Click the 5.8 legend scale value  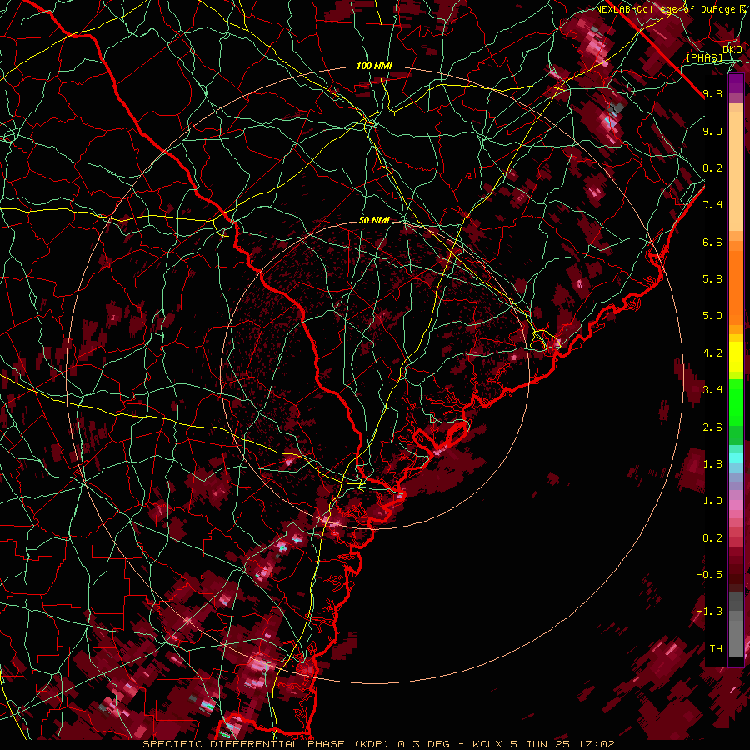tap(712, 279)
